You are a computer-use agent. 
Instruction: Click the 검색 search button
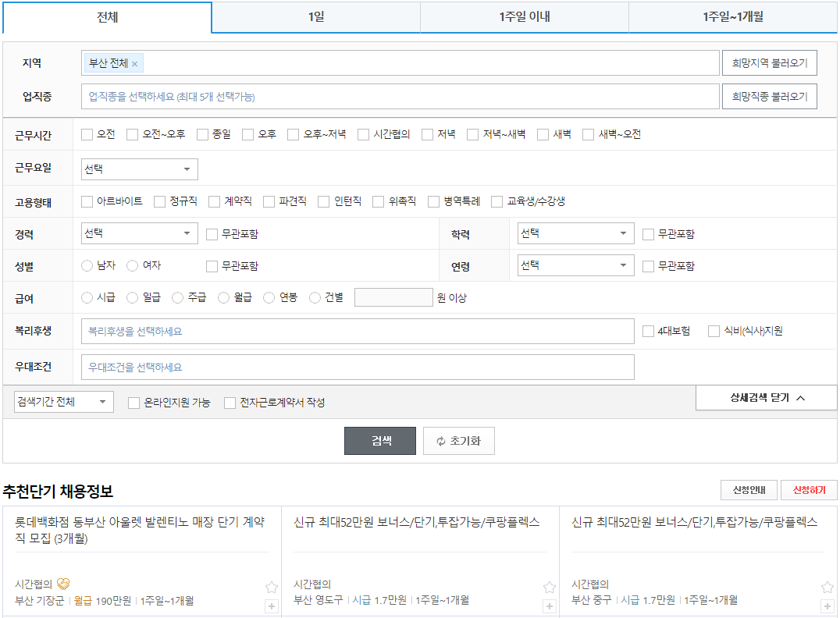pyautogui.click(x=379, y=439)
